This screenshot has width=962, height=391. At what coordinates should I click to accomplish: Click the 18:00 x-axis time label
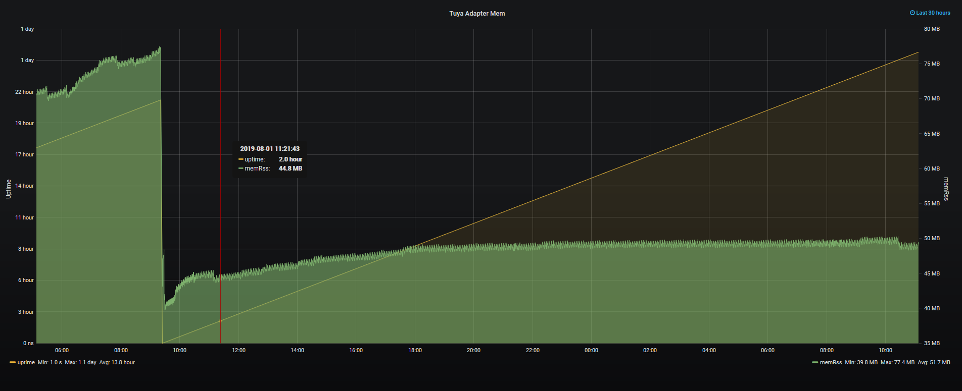pos(415,350)
